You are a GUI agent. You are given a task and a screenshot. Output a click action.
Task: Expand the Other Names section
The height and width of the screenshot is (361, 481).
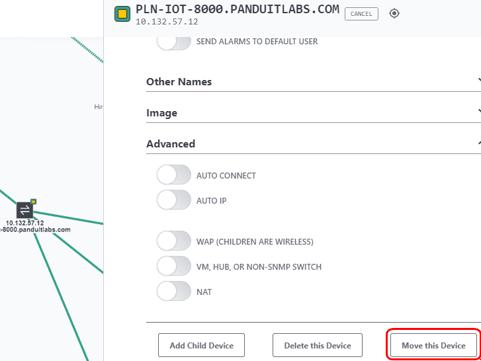[314, 82]
